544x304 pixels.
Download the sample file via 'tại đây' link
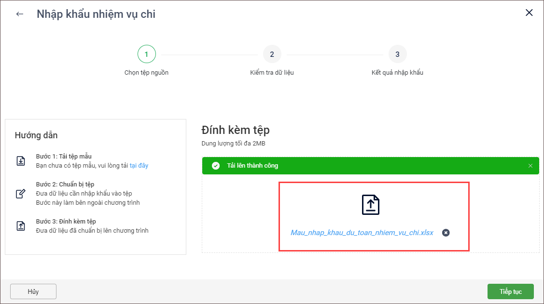click(139, 166)
